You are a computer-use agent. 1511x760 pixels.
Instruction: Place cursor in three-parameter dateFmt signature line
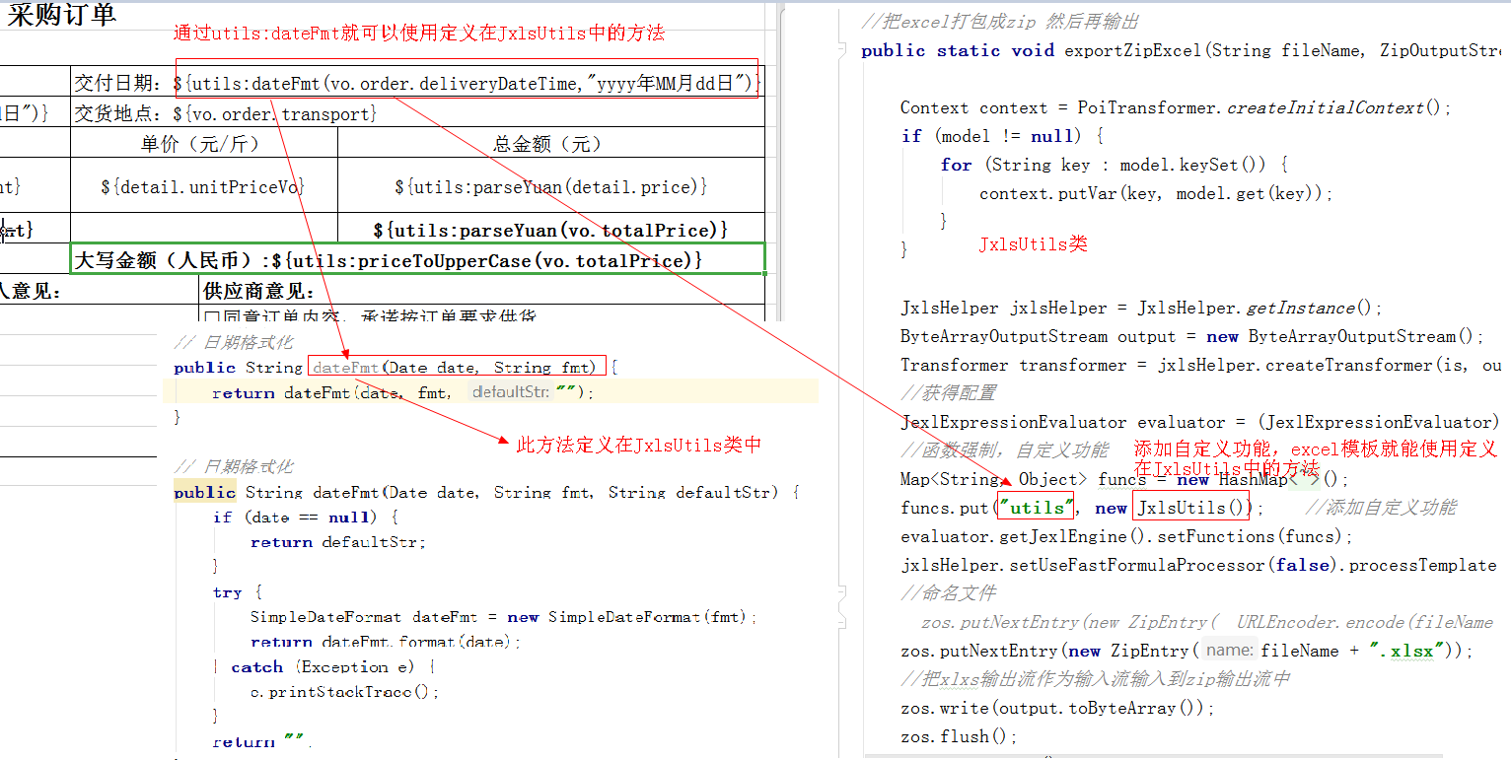485,492
